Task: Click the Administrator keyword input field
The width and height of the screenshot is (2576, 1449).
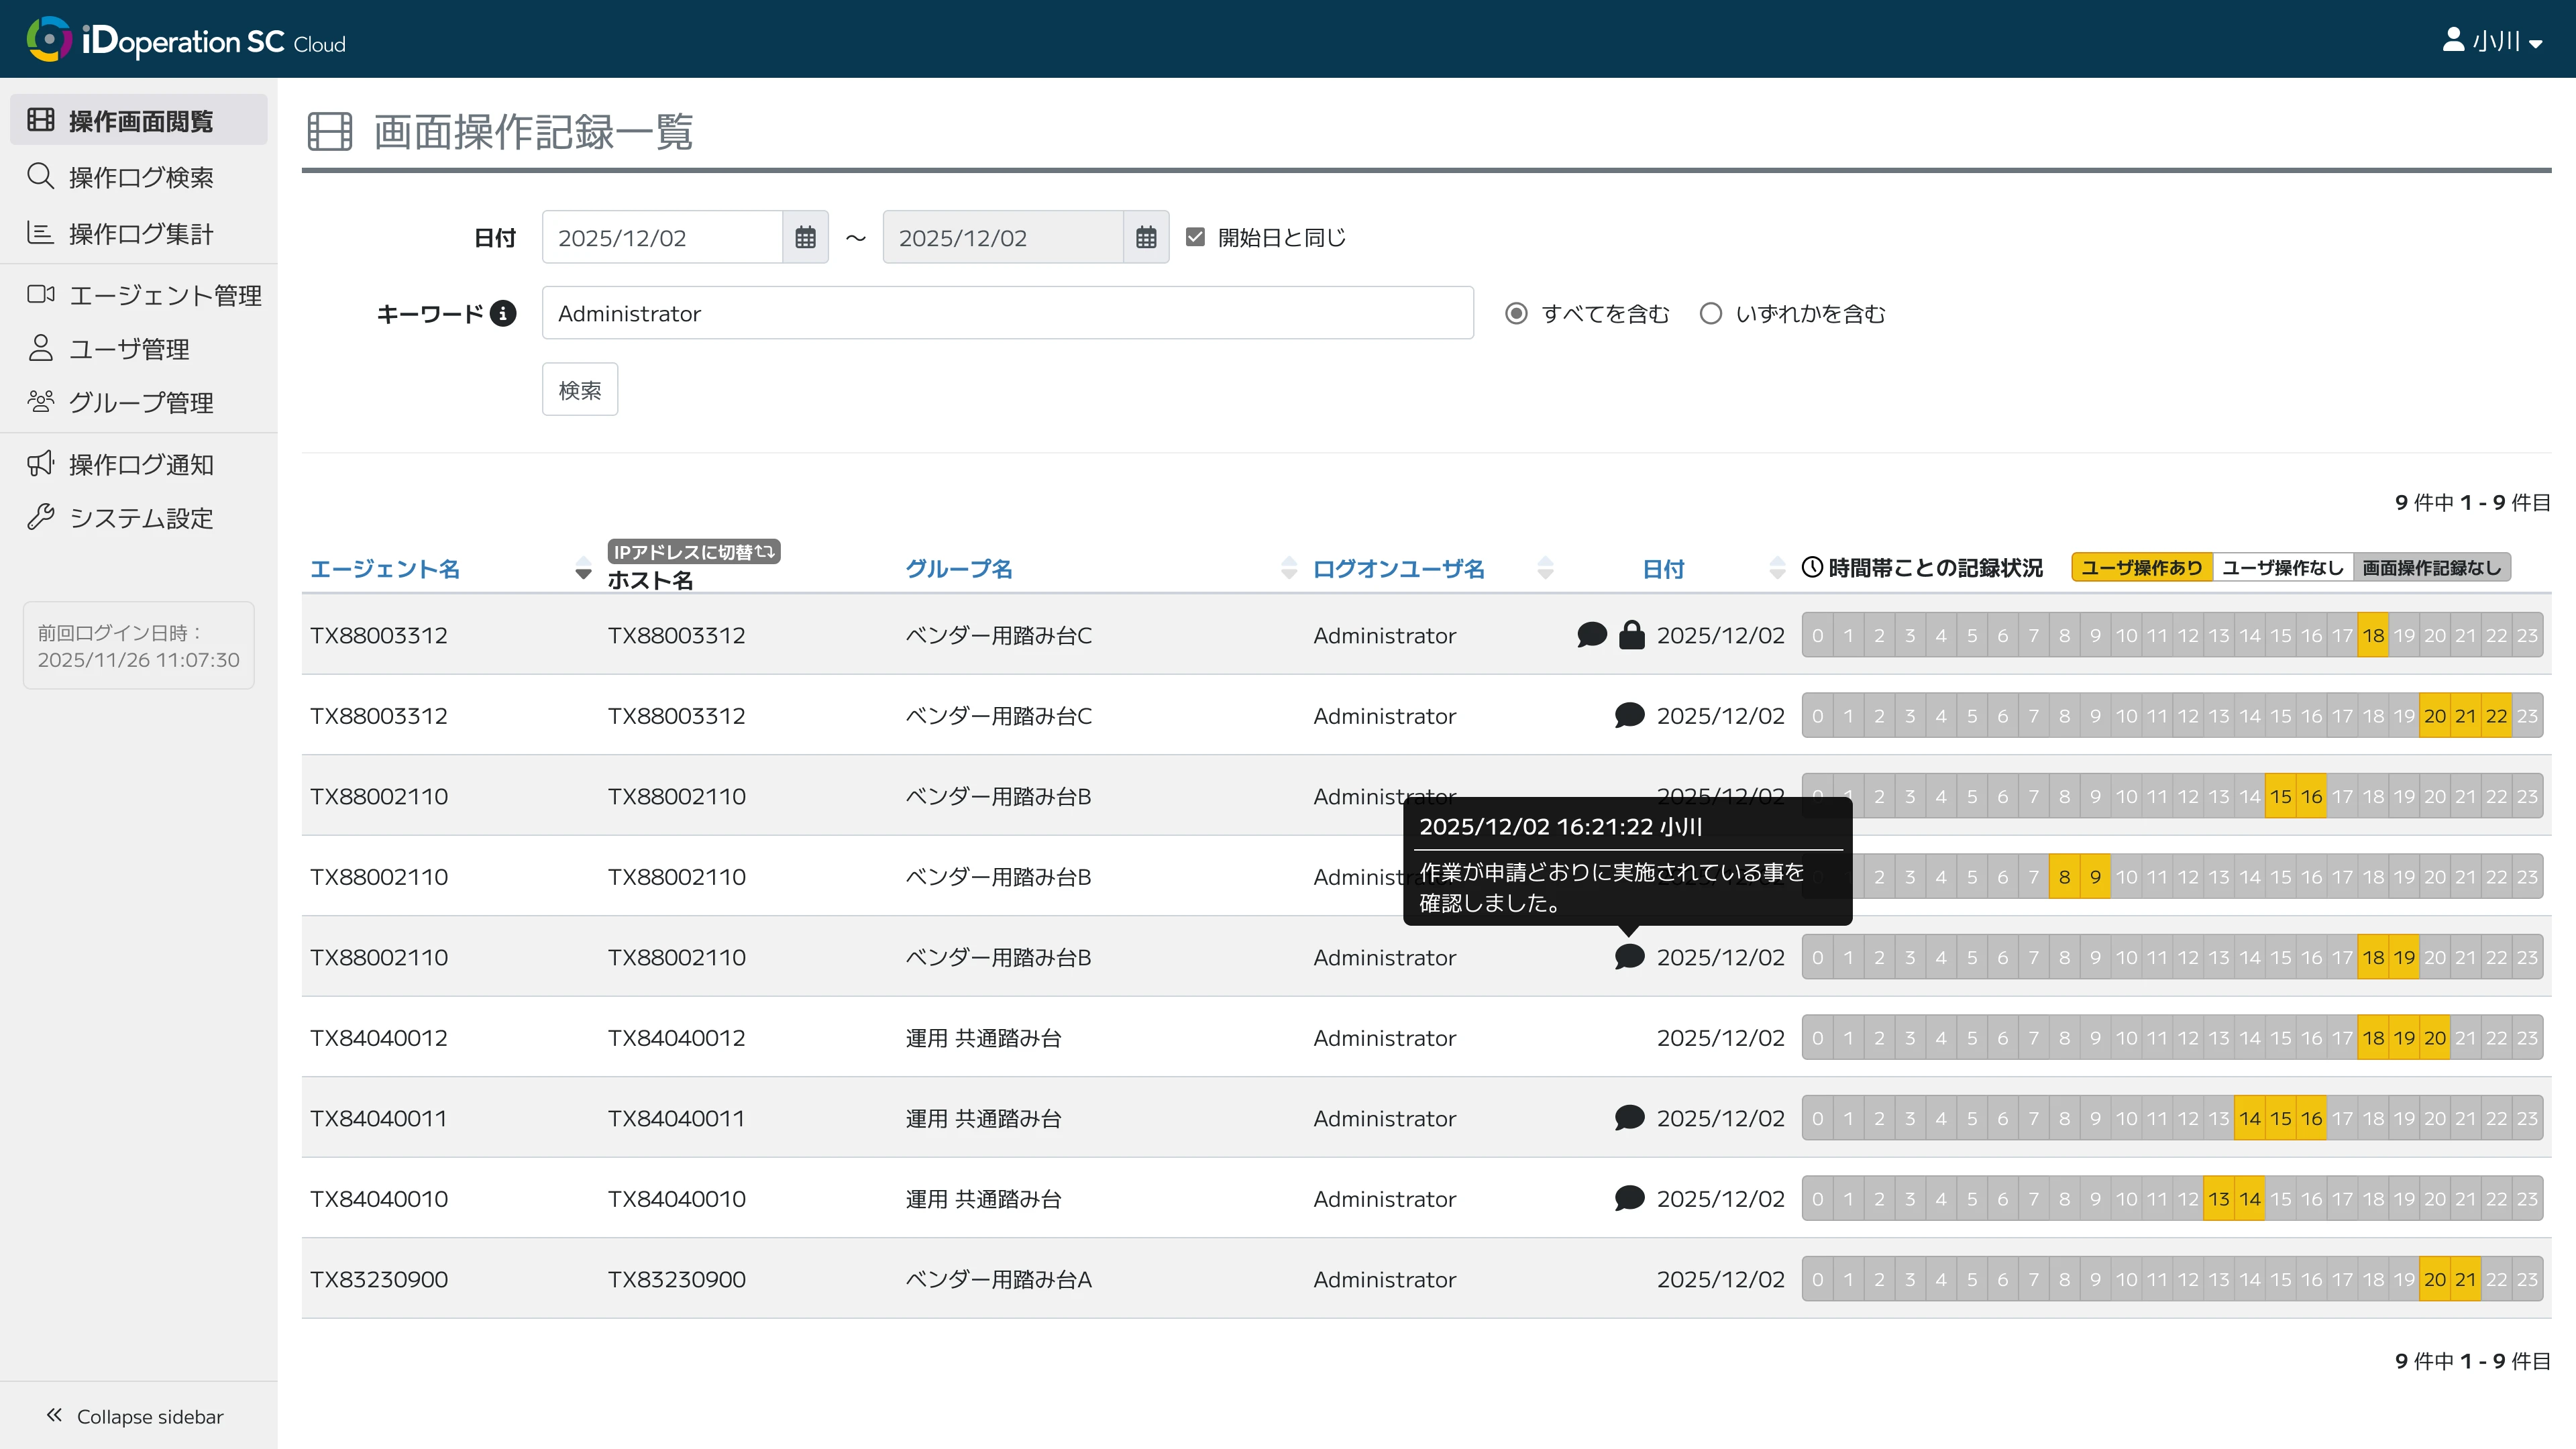Action: [x=1007, y=313]
